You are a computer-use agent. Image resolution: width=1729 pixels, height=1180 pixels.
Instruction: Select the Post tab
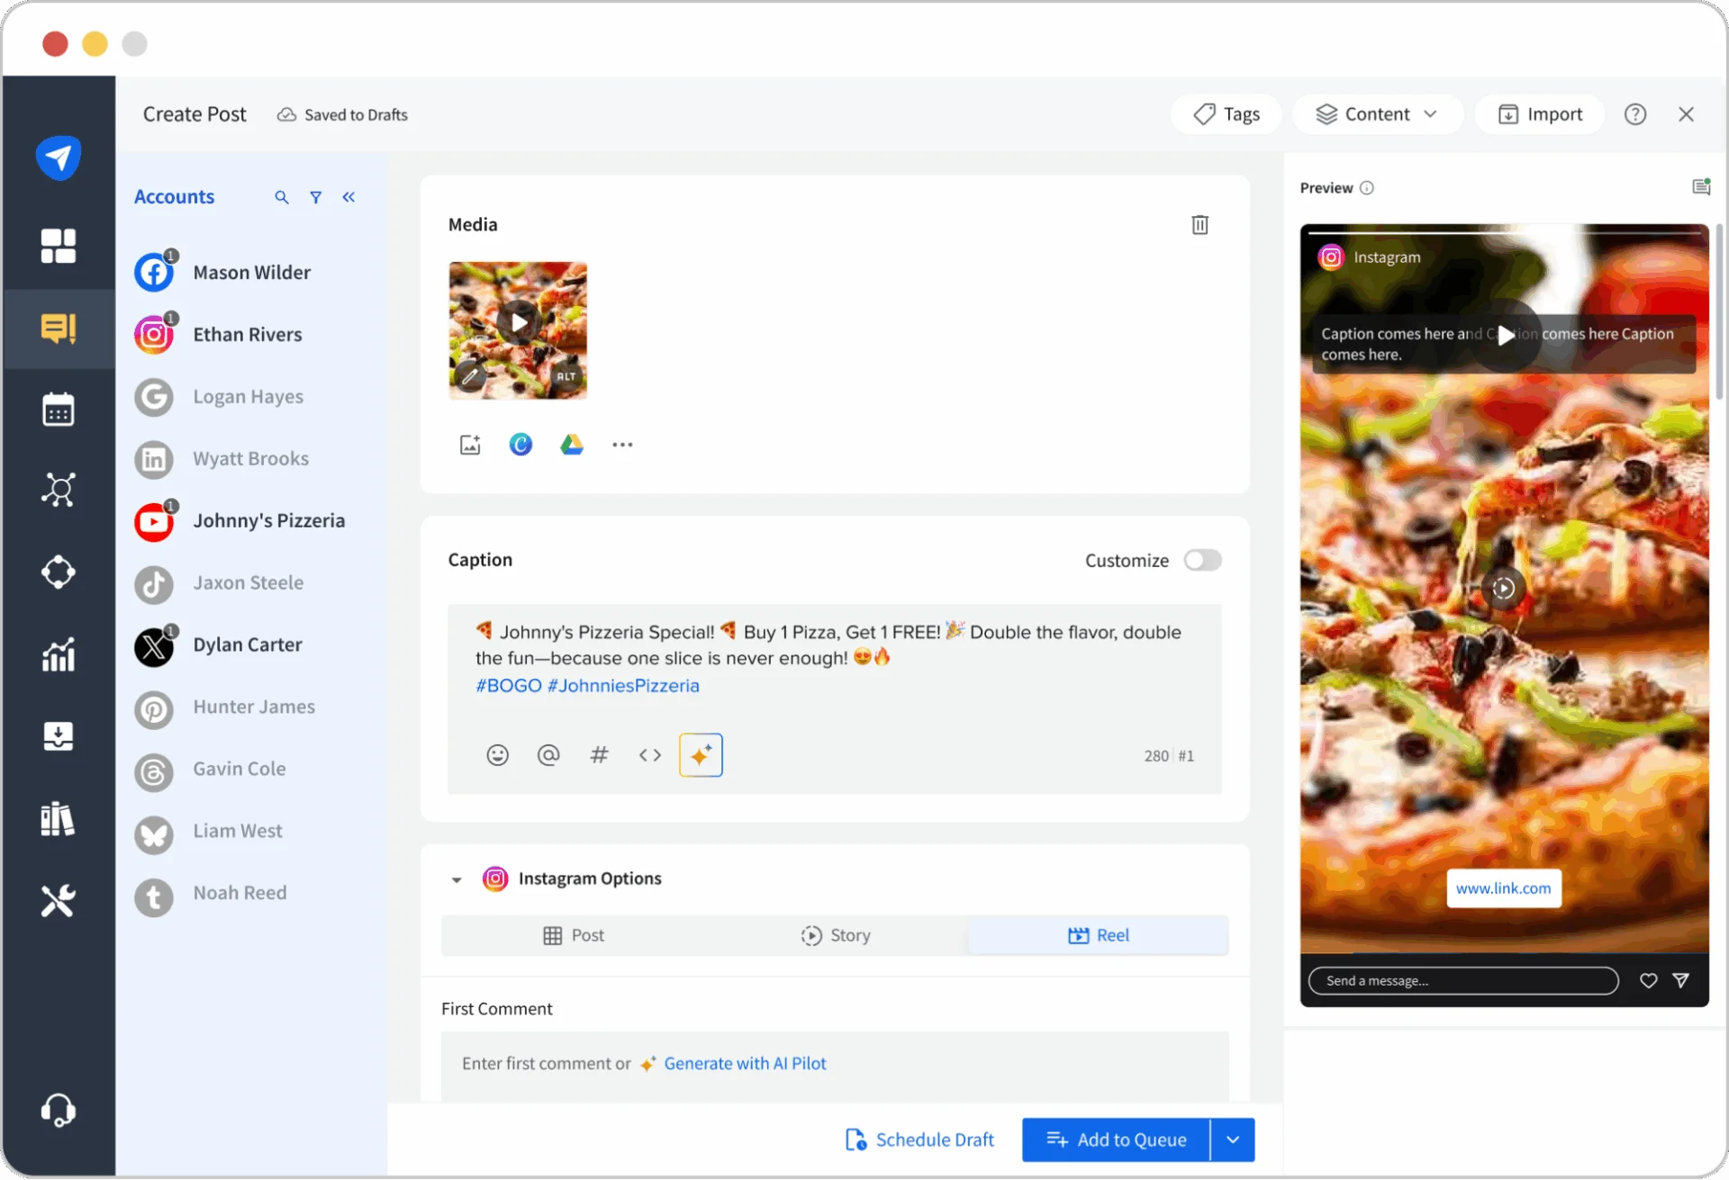(x=574, y=935)
